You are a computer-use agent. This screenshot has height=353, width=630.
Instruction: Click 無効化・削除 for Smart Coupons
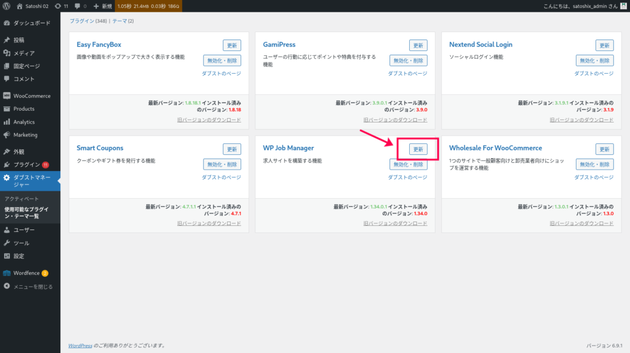click(222, 164)
